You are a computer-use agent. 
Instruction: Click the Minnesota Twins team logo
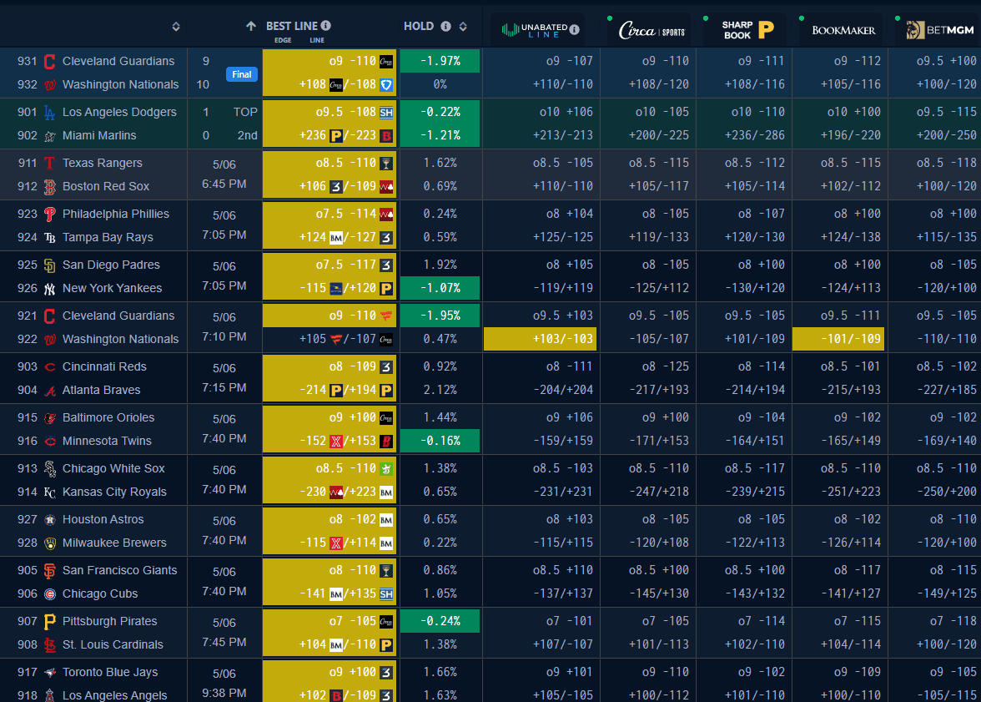pyautogui.click(x=50, y=442)
